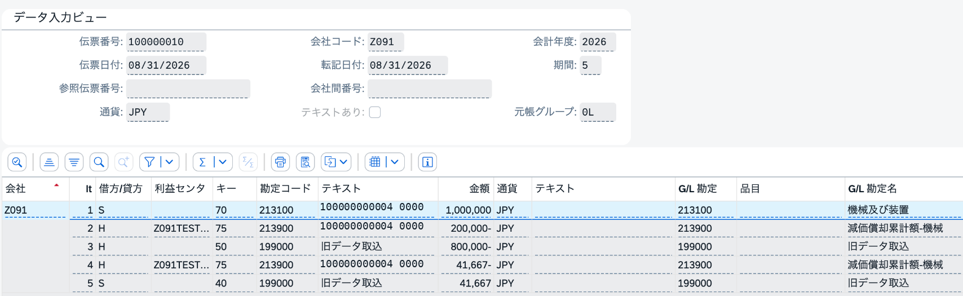
Task: Click G/L account name 機械及び装置
Action: click(904, 210)
